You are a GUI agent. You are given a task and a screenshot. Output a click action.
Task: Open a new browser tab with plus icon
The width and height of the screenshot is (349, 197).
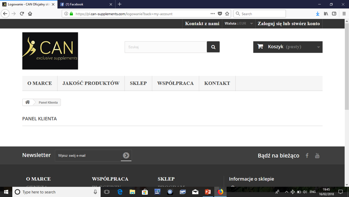coord(119,4)
